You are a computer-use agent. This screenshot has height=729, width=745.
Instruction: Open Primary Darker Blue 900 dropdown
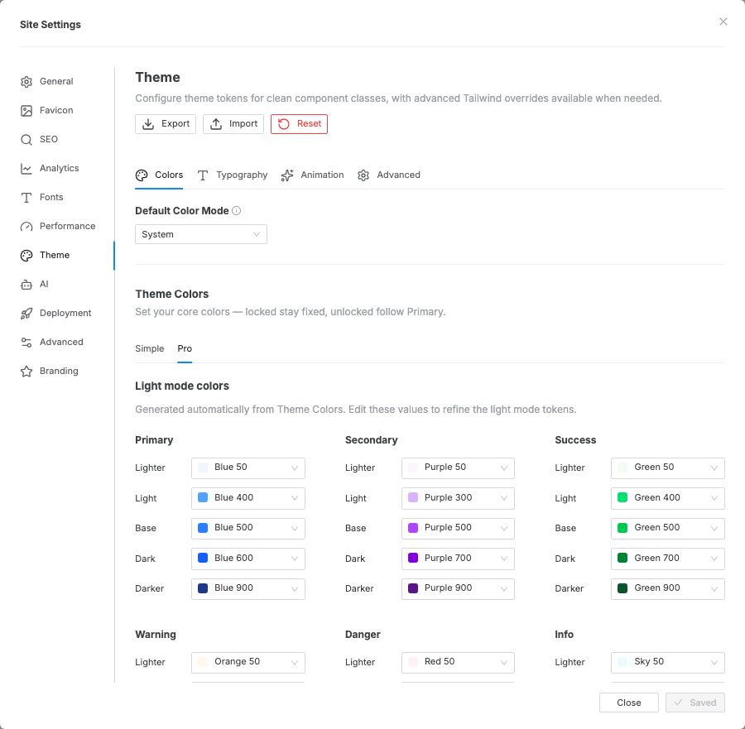tap(248, 588)
